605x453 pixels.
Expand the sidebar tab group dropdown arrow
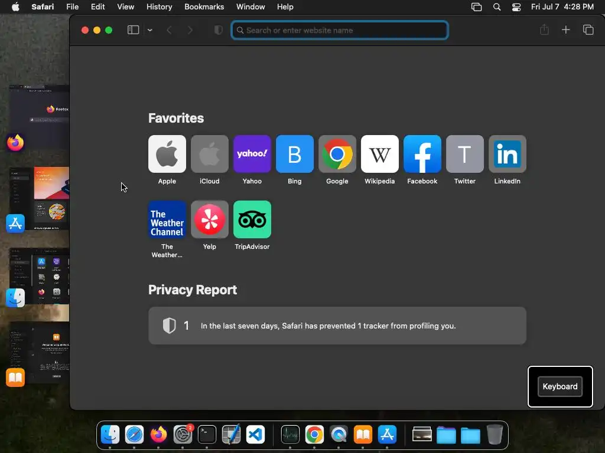[x=149, y=30]
